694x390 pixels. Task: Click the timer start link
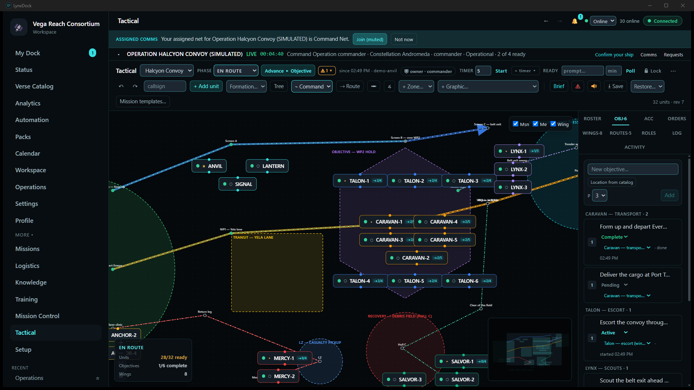(x=501, y=71)
